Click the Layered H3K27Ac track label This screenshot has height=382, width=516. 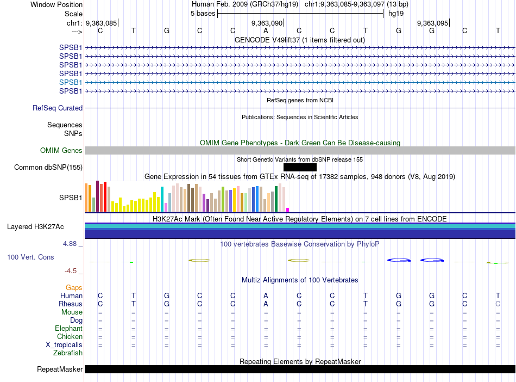pyautogui.click(x=35, y=227)
